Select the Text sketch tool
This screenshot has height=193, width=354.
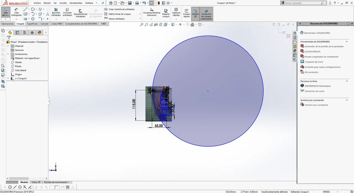tap(48, 14)
